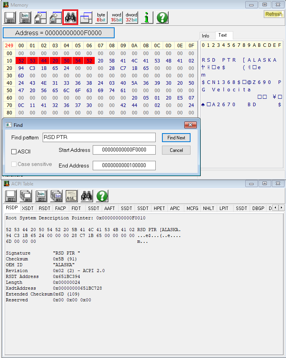286x358 pixels.
Task: Click row header 40 in hex grid
Action: [x=9, y=83]
